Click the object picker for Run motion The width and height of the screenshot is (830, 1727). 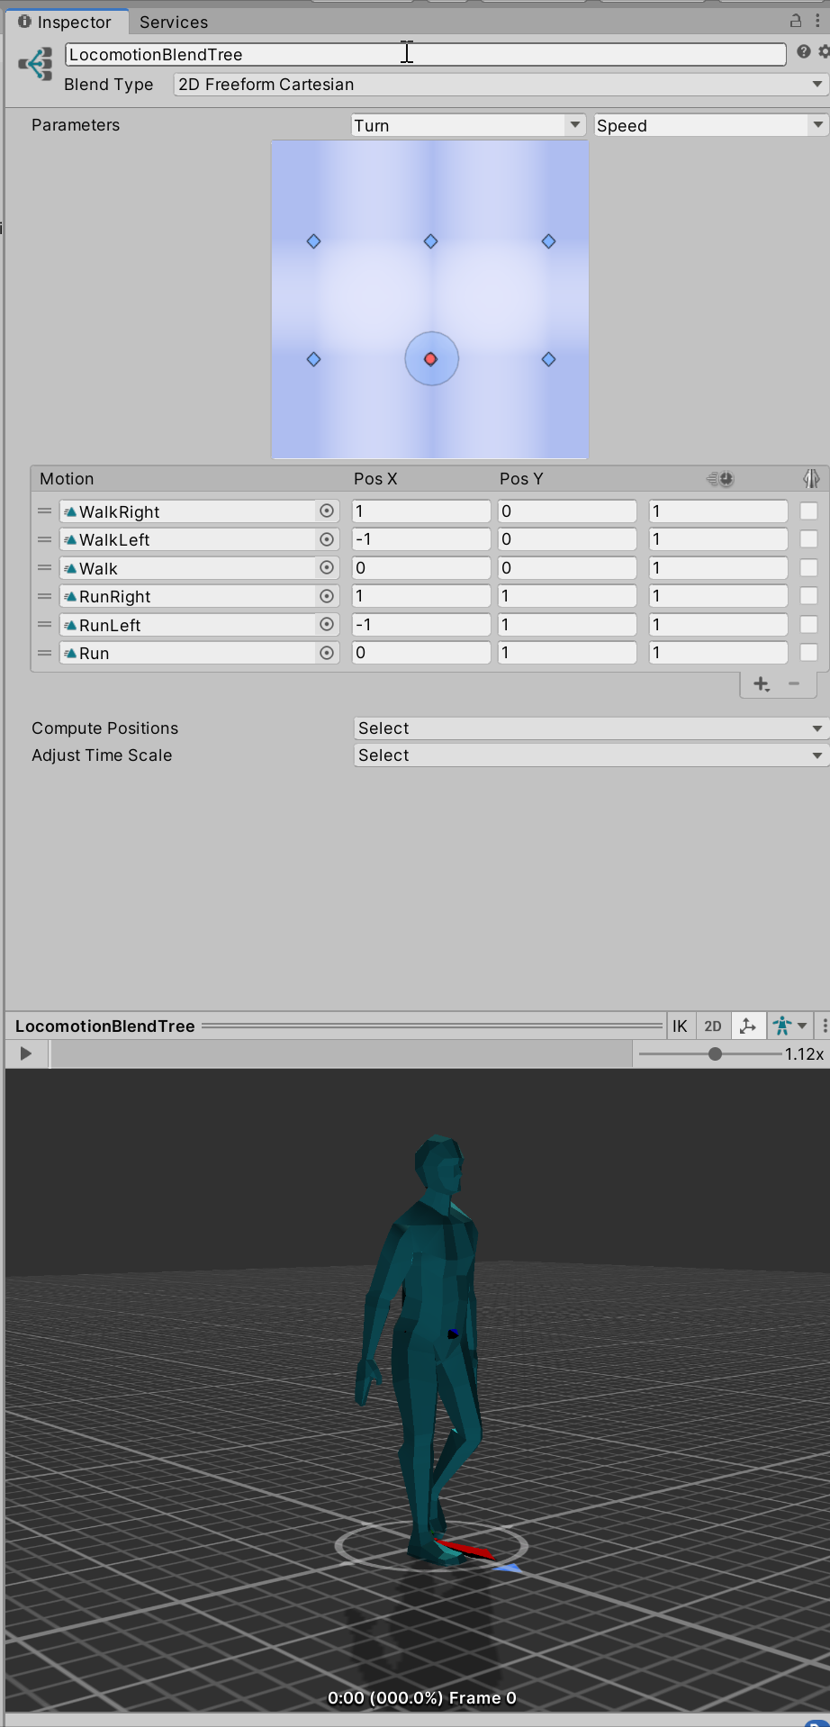coord(327,653)
